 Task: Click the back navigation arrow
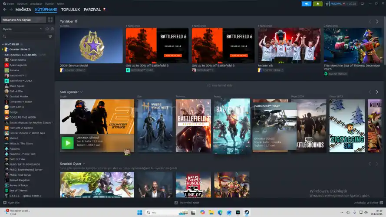4,9
